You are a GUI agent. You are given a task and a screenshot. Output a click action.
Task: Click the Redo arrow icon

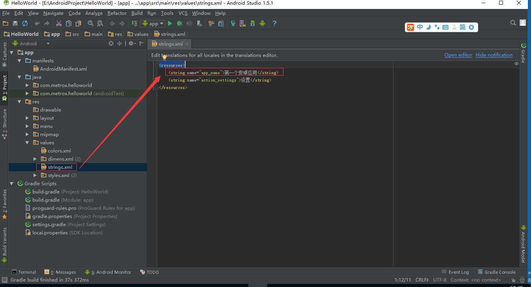[x=47, y=23]
